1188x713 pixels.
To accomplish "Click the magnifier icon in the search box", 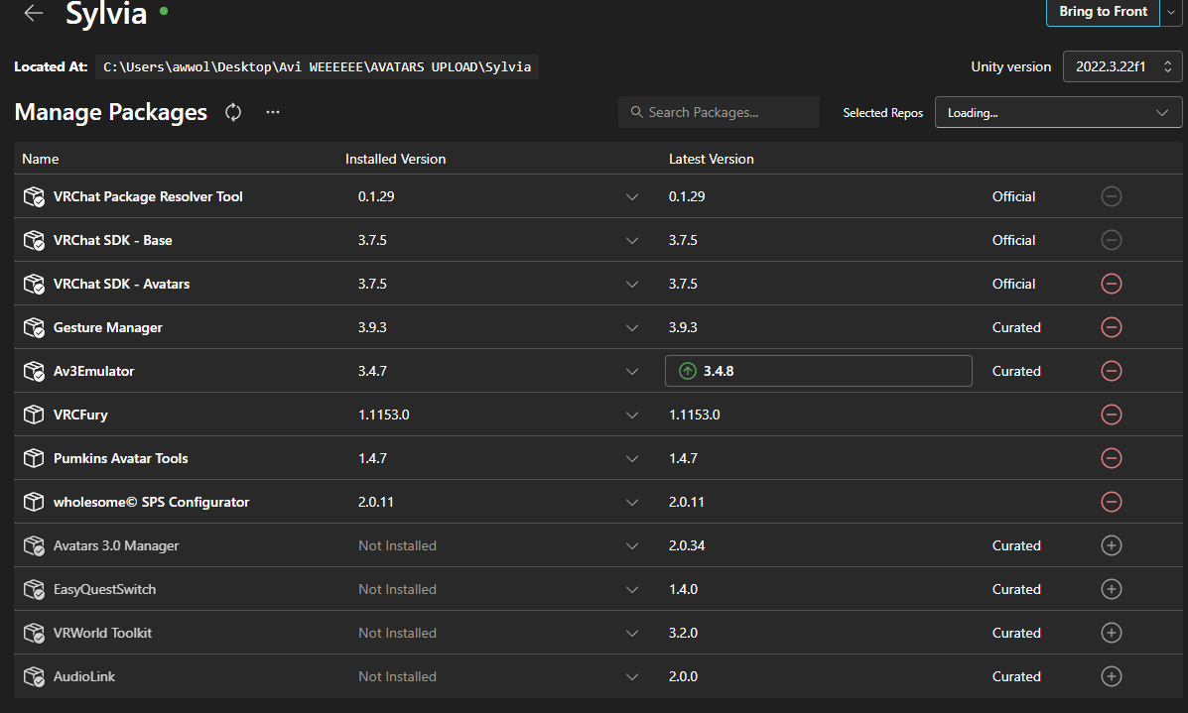I will tap(636, 112).
